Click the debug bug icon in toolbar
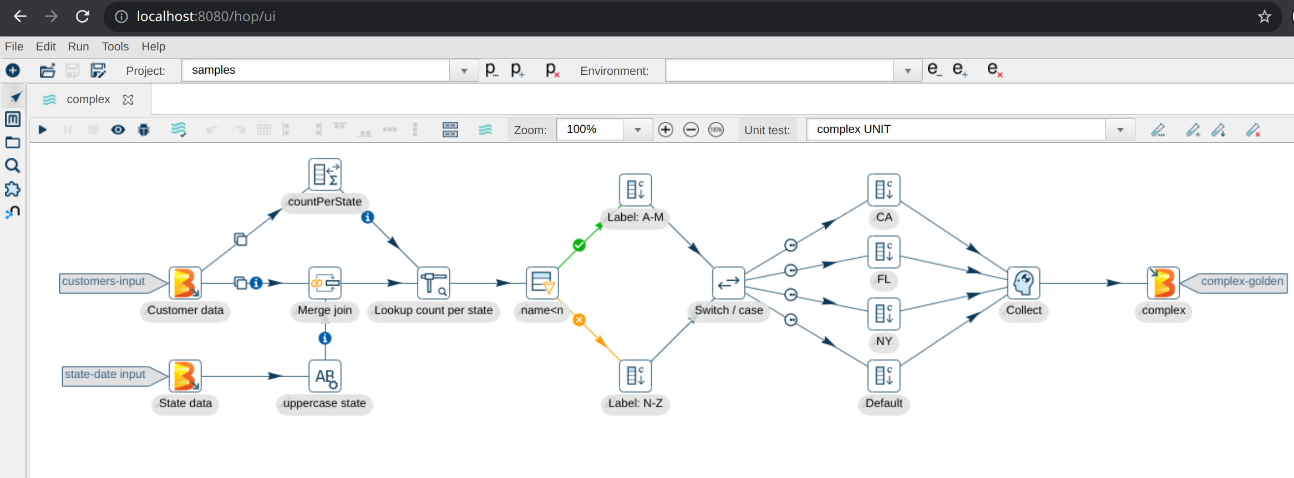1294x478 pixels. [144, 130]
